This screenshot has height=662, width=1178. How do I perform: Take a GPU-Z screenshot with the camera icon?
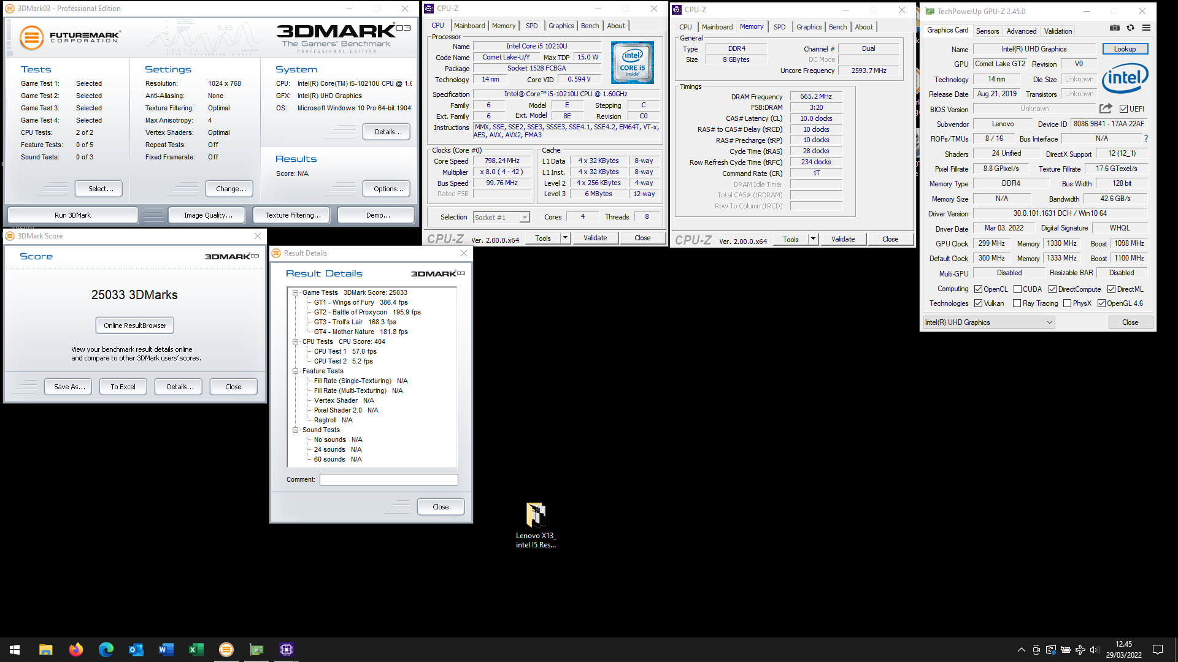click(1115, 28)
